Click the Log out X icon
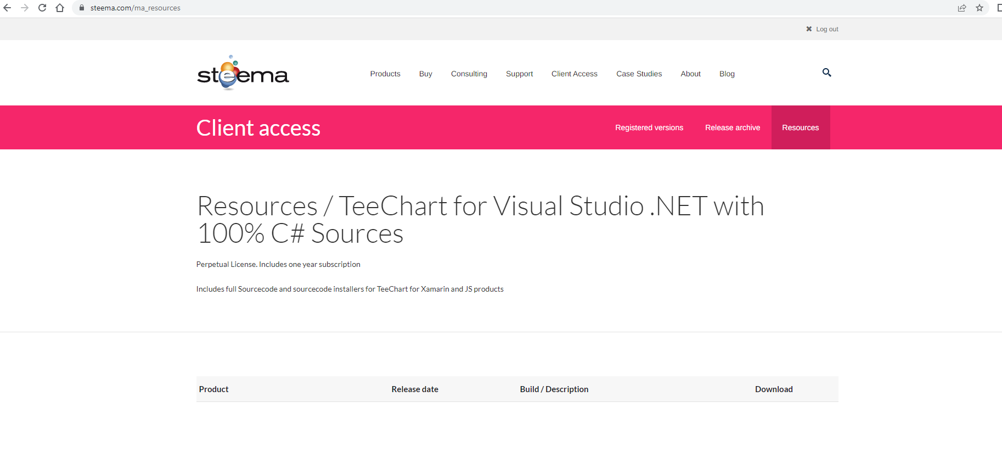1002x452 pixels. tap(809, 29)
